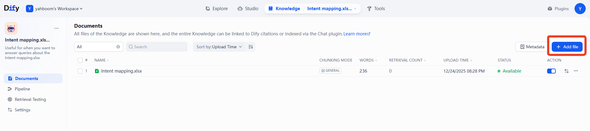Screen dimensions: 590x131
Task: Click the upload time 12/24/2025 08:28 PM
Action: coord(464,71)
